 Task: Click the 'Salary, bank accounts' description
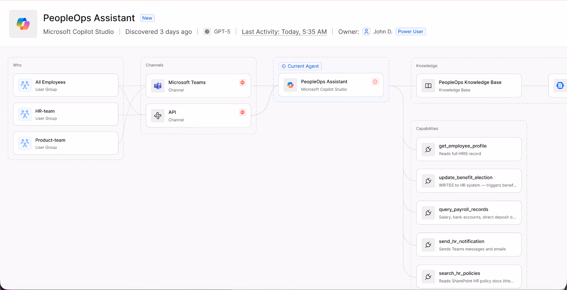pyautogui.click(x=477, y=217)
